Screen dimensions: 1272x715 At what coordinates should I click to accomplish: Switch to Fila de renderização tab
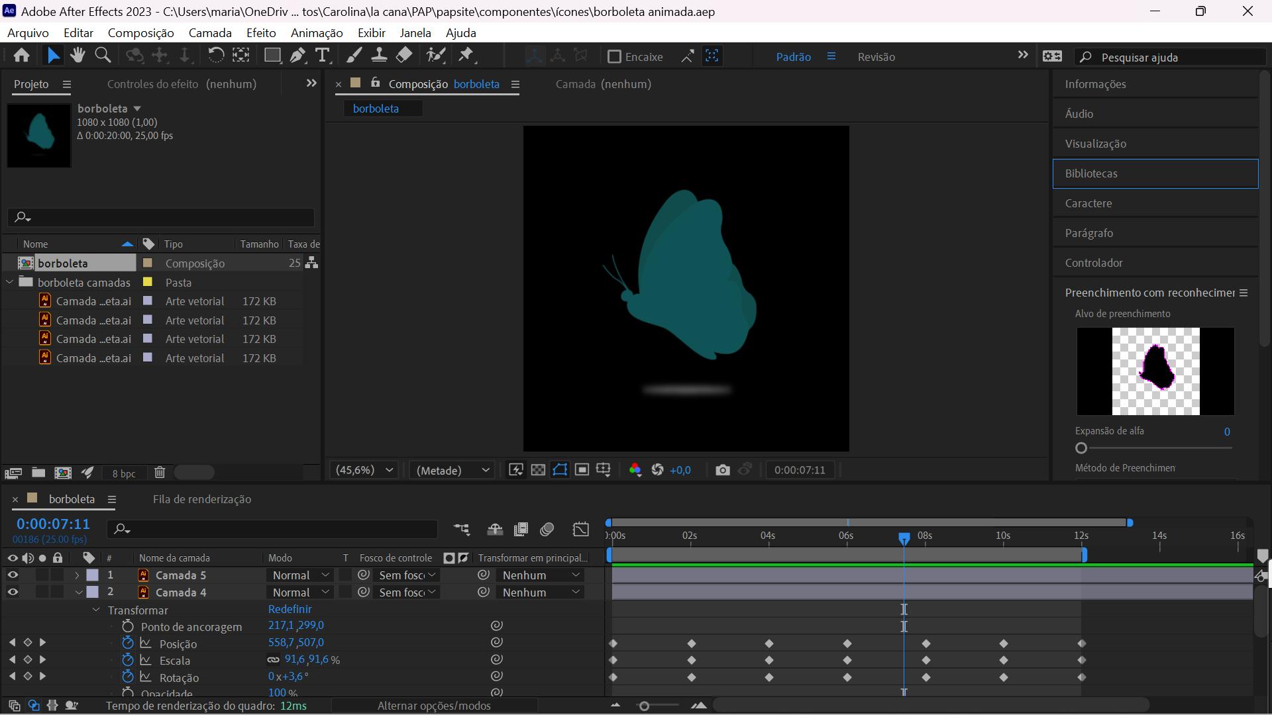click(201, 499)
